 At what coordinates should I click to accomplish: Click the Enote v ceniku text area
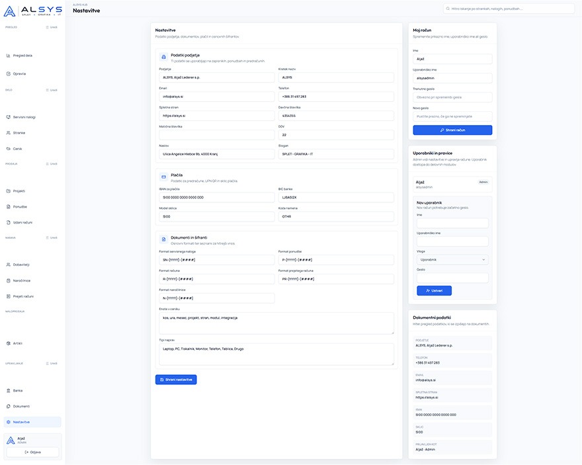point(276,323)
